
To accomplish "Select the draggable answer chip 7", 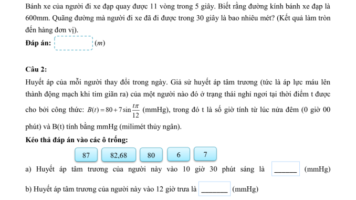I will 205,154.
